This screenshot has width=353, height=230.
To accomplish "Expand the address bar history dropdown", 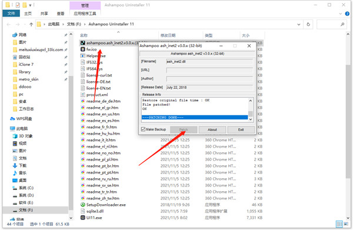I will (299, 24).
